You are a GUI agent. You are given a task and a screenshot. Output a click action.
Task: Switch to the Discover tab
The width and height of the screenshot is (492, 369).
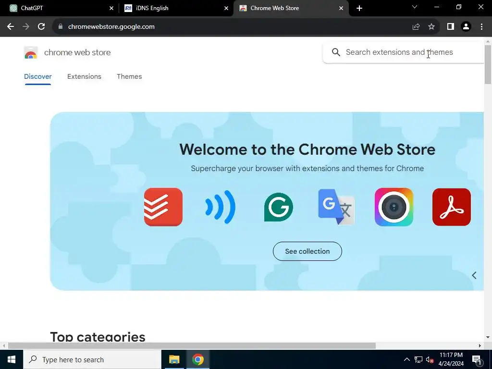click(37, 76)
